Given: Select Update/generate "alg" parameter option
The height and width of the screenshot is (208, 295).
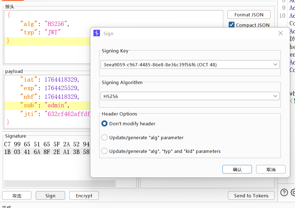Looking at the screenshot, I should coord(104,138).
